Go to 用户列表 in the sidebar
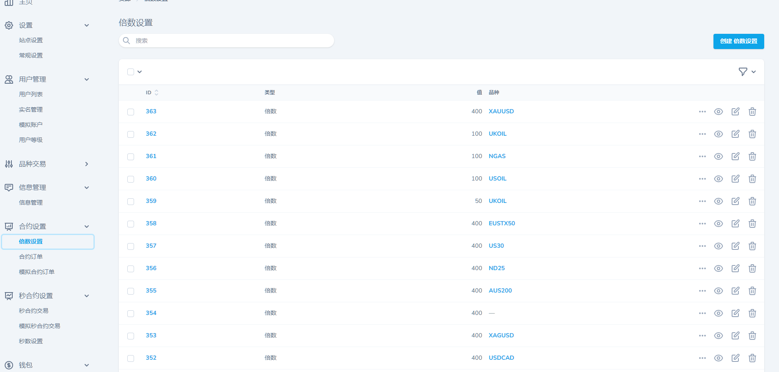 (x=31, y=94)
